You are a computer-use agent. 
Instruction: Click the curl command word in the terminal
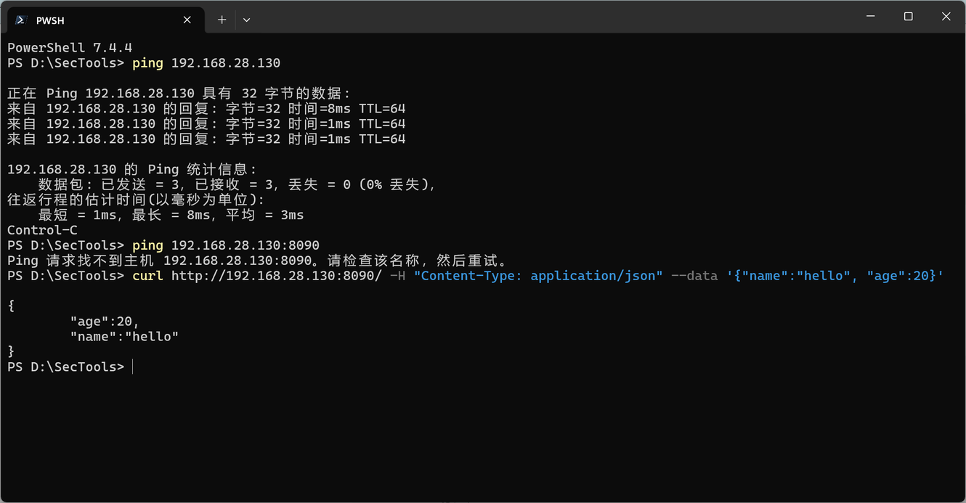(147, 276)
